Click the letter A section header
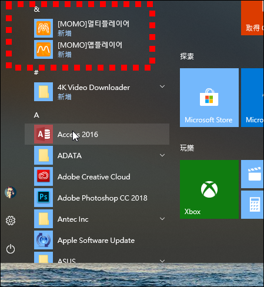 coord(36,115)
